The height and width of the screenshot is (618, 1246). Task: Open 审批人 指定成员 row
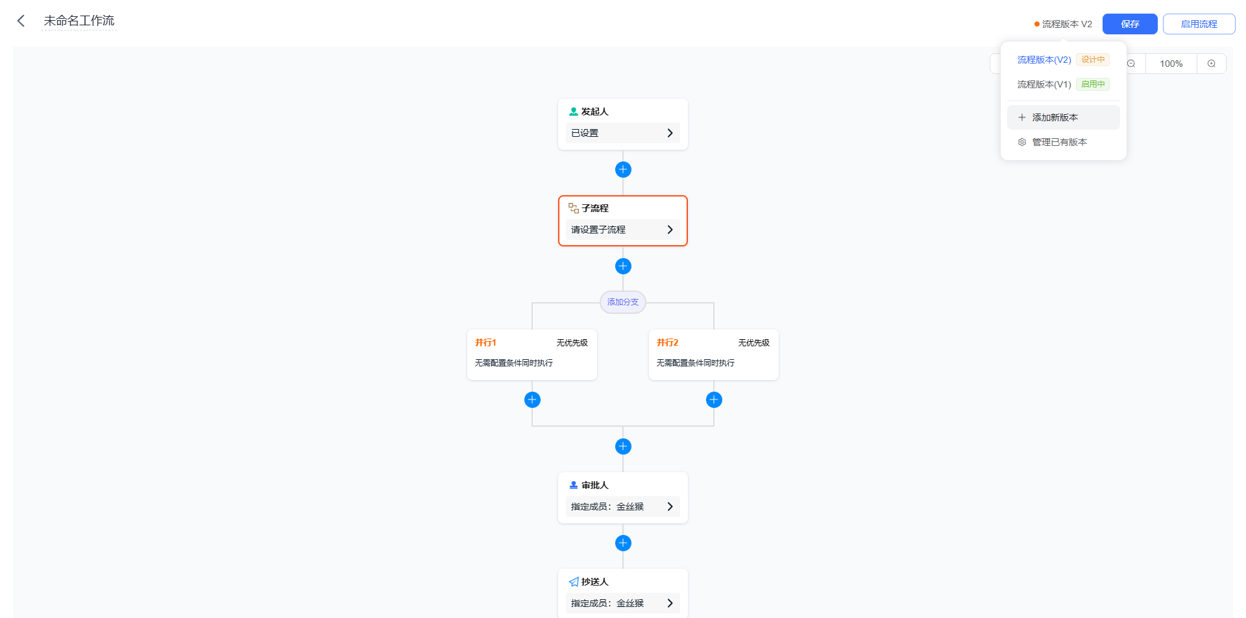pos(623,506)
